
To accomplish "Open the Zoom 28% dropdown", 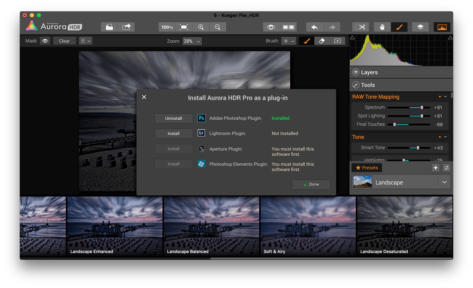I will point(192,41).
